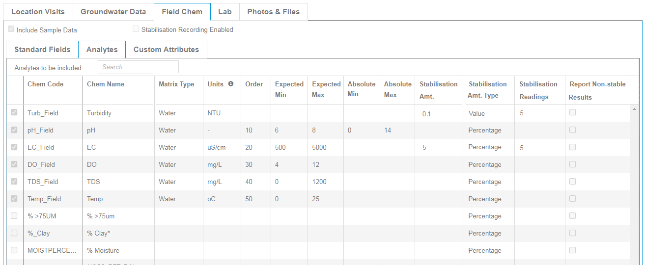Select the %_Clay analyte checkbox
The width and height of the screenshot is (645, 265).
(x=14, y=233)
